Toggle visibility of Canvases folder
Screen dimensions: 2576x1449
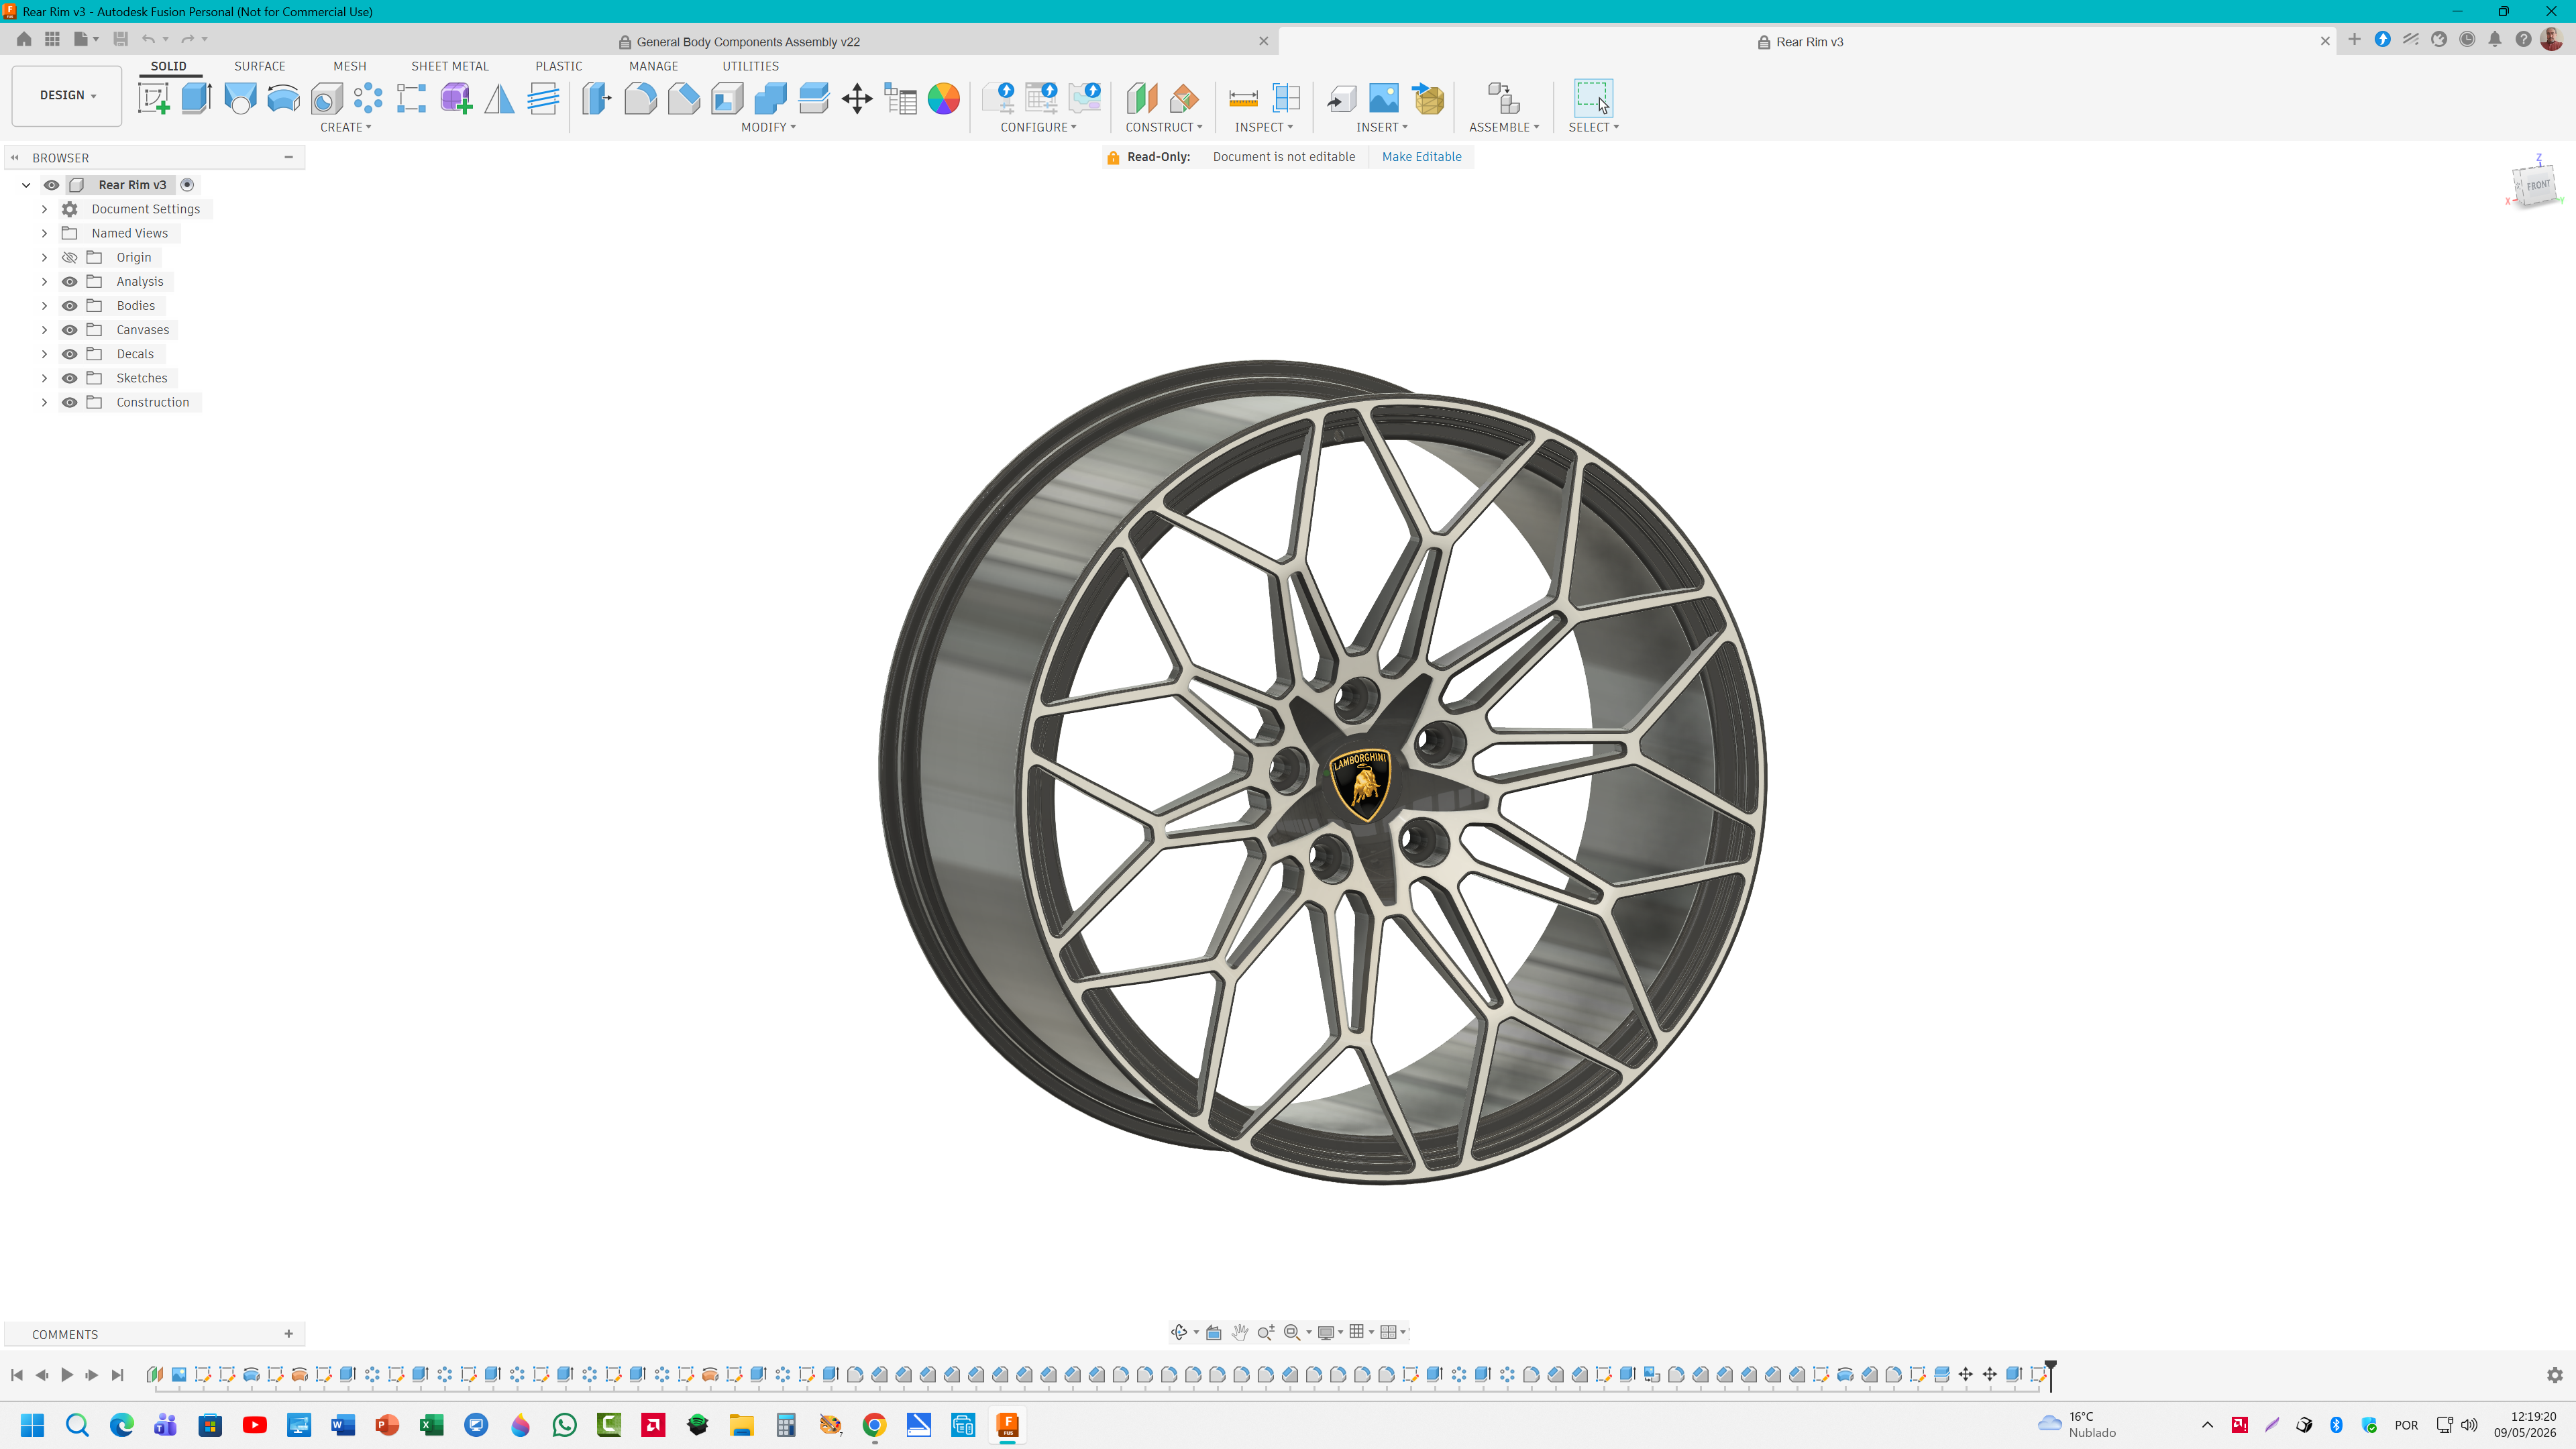(x=69, y=330)
